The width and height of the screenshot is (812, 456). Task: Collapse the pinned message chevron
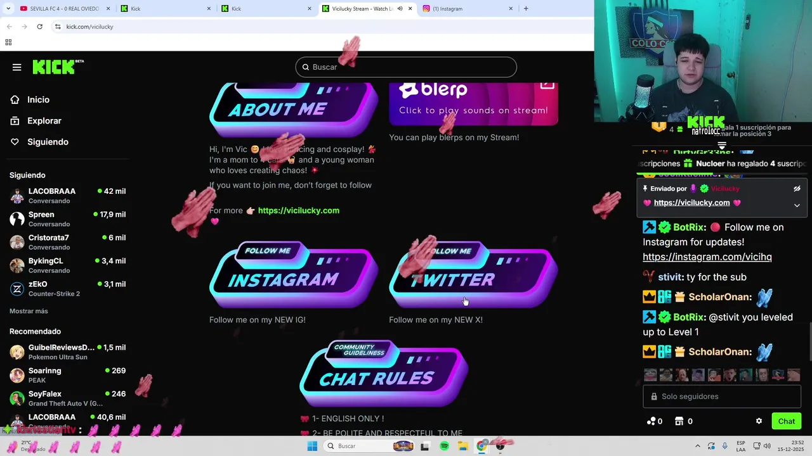coord(797,205)
